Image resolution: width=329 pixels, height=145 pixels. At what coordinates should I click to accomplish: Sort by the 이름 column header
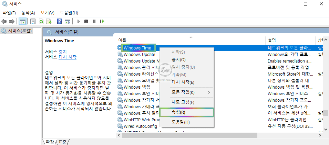click(x=191, y=40)
